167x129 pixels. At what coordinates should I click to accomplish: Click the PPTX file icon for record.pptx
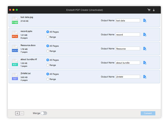[x=15, y=34]
